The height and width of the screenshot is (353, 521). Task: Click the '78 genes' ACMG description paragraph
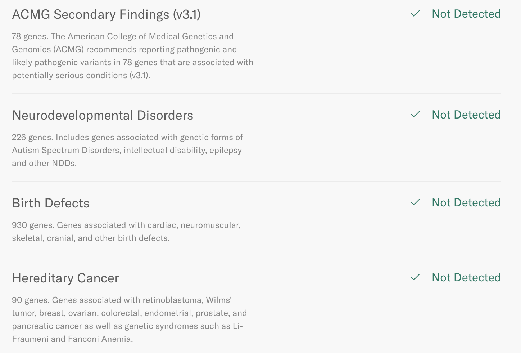click(132, 56)
